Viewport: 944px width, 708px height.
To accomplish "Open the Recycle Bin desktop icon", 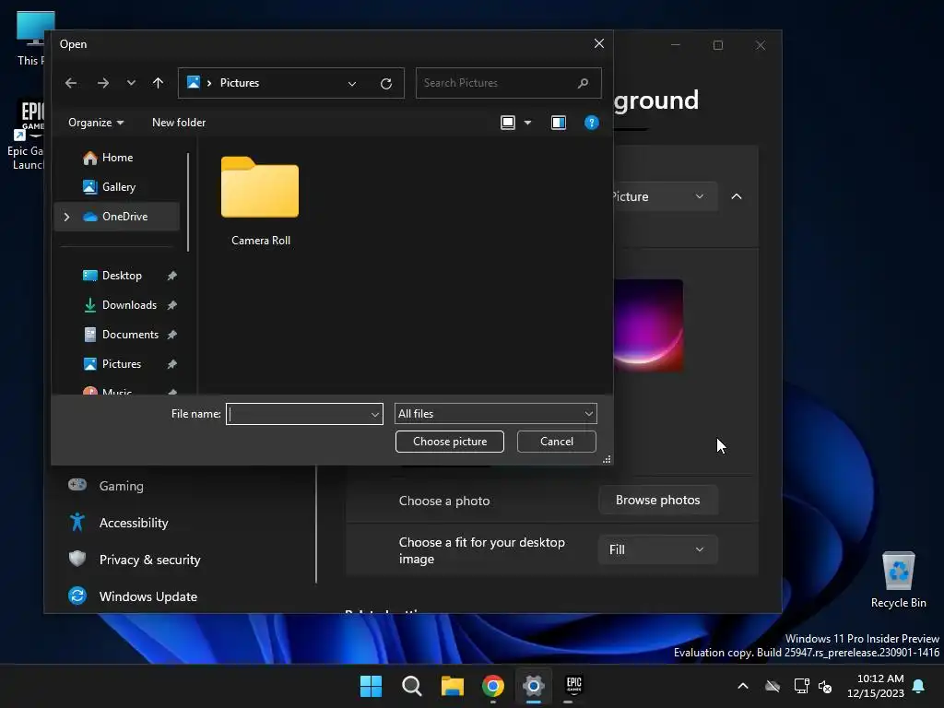I will coord(898,580).
